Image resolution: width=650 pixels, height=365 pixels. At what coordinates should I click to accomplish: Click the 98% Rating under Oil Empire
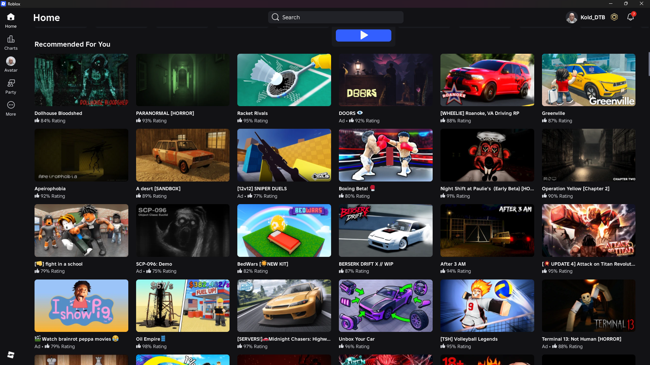[x=151, y=346]
